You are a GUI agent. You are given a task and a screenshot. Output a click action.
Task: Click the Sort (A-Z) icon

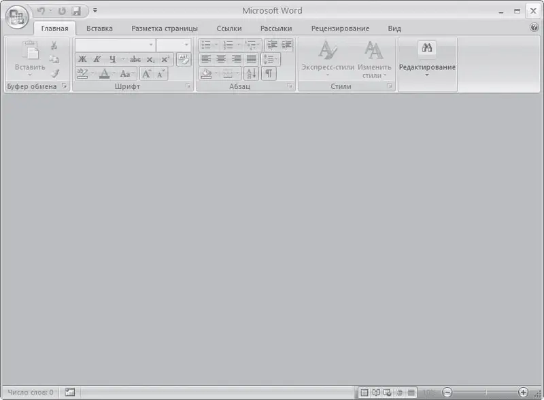tap(250, 73)
